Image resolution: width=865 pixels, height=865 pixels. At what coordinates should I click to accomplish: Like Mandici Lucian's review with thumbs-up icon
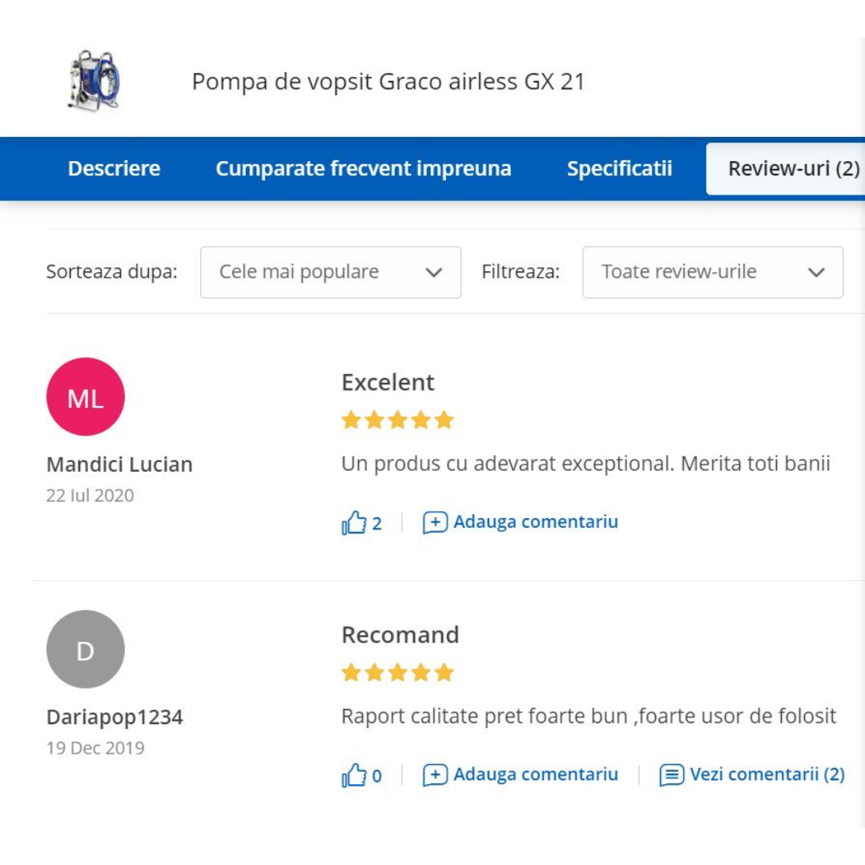pyautogui.click(x=353, y=523)
